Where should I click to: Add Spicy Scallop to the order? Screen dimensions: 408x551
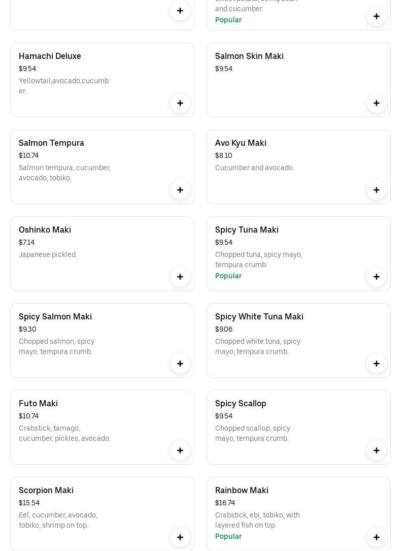coord(377,450)
